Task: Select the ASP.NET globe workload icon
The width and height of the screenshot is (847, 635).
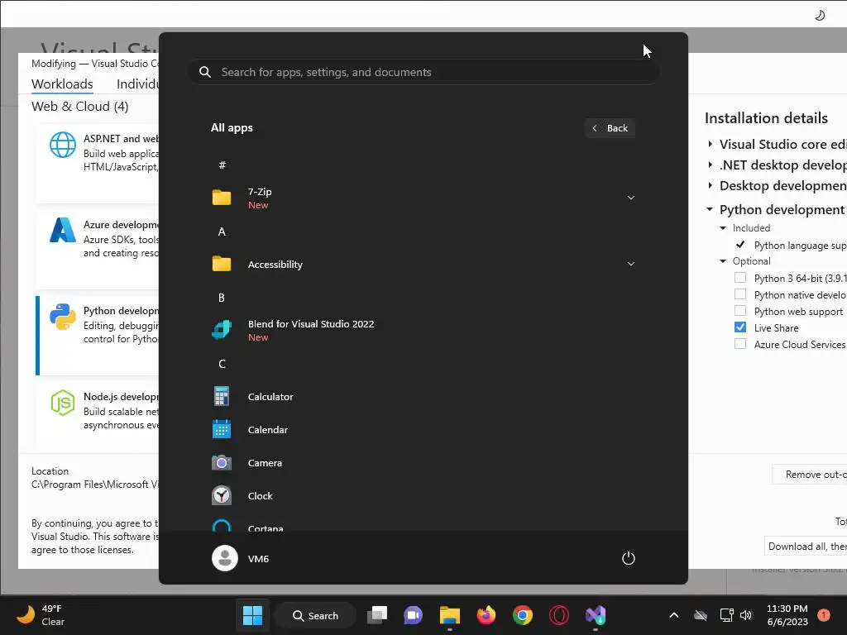Action: tap(63, 145)
